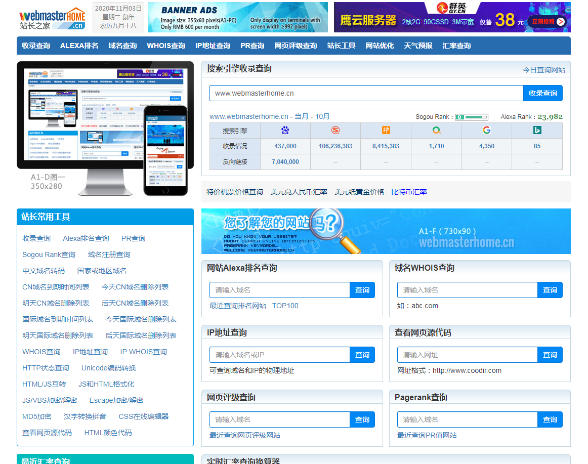The height and width of the screenshot is (464, 588).
Task: Select 汇率查询 in the navigation bar
Action: pos(456,46)
